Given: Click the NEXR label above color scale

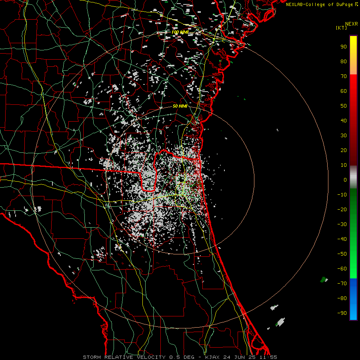Looking at the screenshot, I should tap(352, 24).
